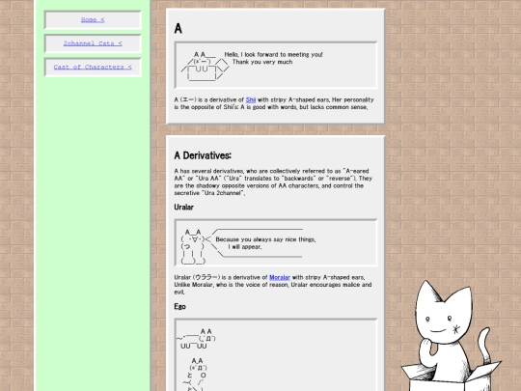
Task: Click sentence 'is the opposite of Shii's'
Action: click(271, 107)
